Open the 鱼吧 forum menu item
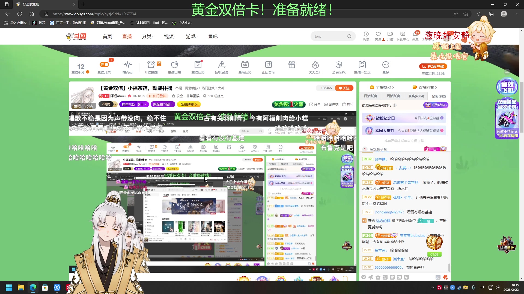The height and width of the screenshot is (294, 524). tap(213, 36)
